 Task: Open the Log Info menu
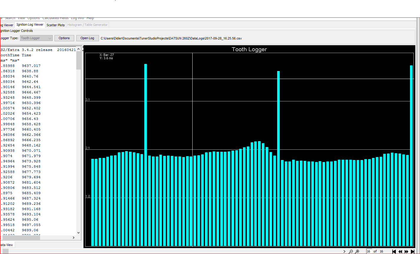pyautogui.click(x=77, y=18)
